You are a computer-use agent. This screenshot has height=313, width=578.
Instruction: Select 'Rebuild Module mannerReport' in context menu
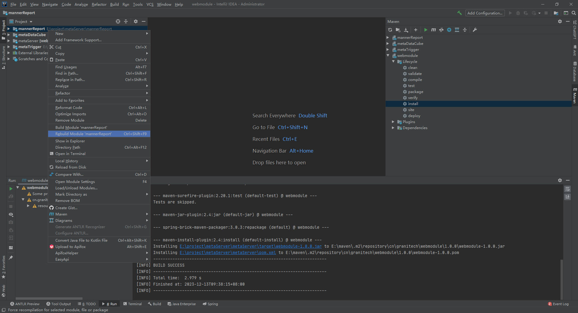[99, 134]
